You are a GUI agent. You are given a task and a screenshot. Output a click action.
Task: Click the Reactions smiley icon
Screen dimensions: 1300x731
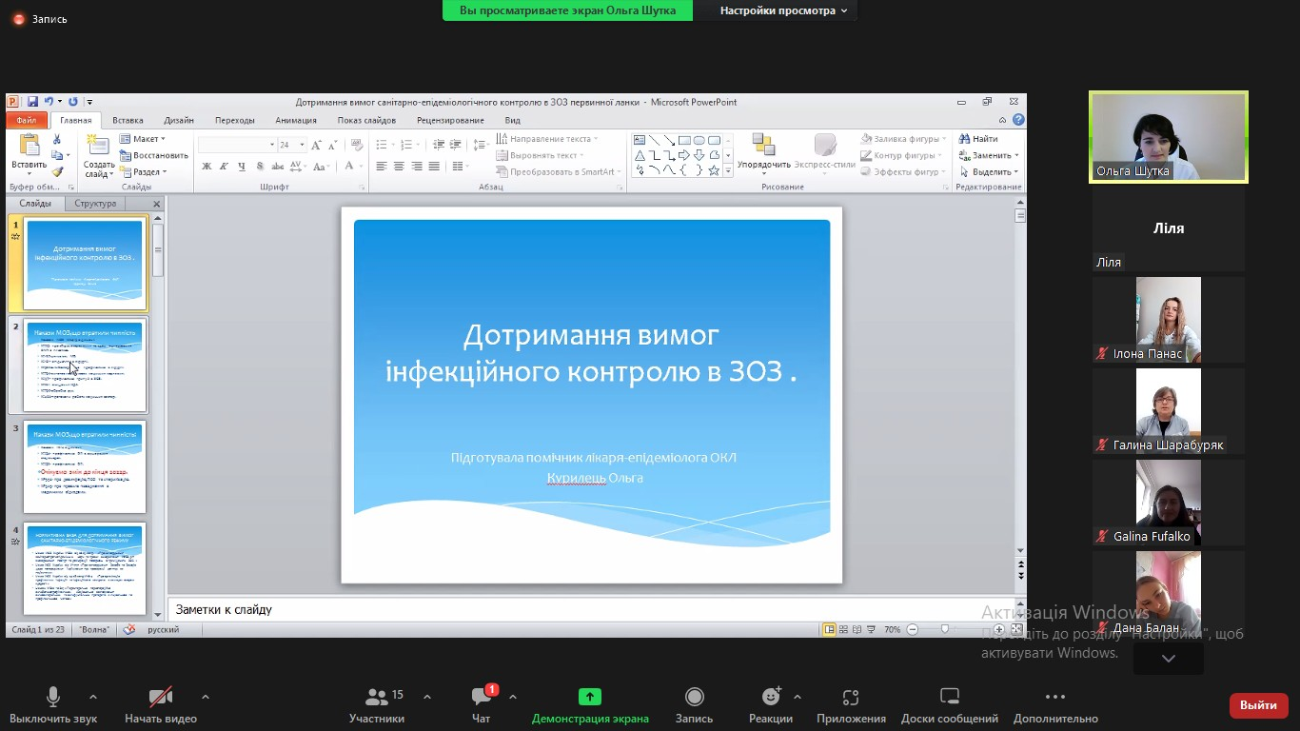coord(771,698)
